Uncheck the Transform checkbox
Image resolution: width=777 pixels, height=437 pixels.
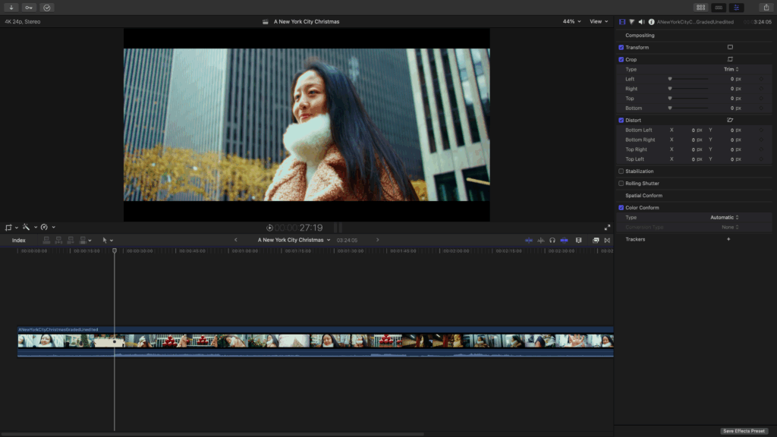[621, 47]
